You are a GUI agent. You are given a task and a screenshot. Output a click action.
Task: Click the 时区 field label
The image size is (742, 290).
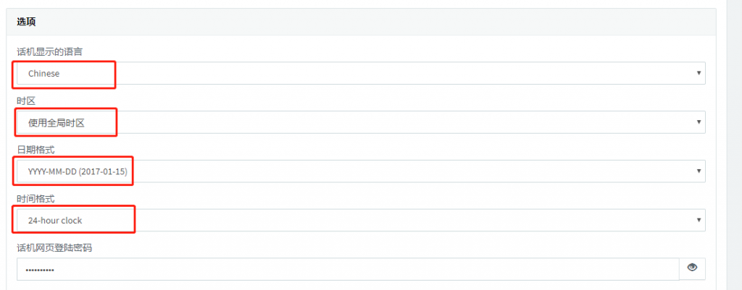pyautogui.click(x=27, y=101)
